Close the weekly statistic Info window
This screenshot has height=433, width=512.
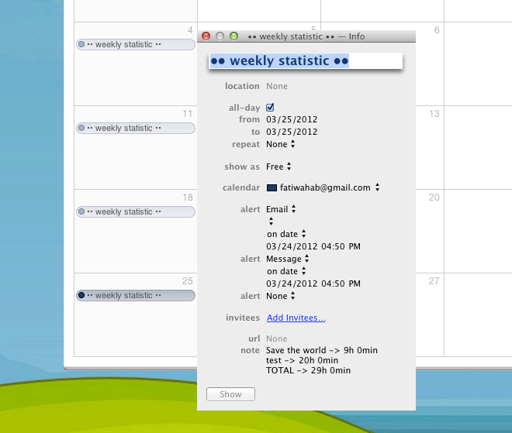[206, 36]
